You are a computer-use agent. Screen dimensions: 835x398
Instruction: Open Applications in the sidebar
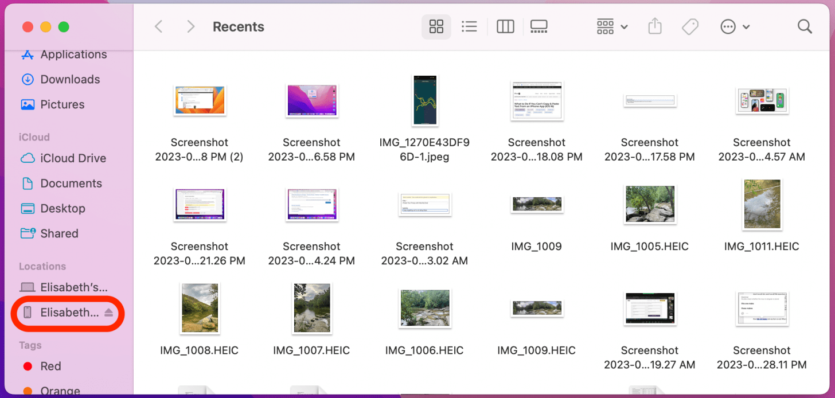(73, 54)
